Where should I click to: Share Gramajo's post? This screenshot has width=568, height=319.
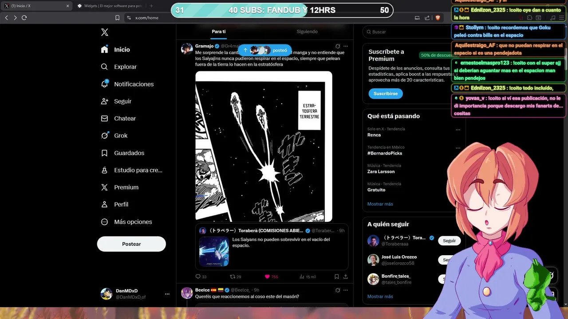[346, 276]
